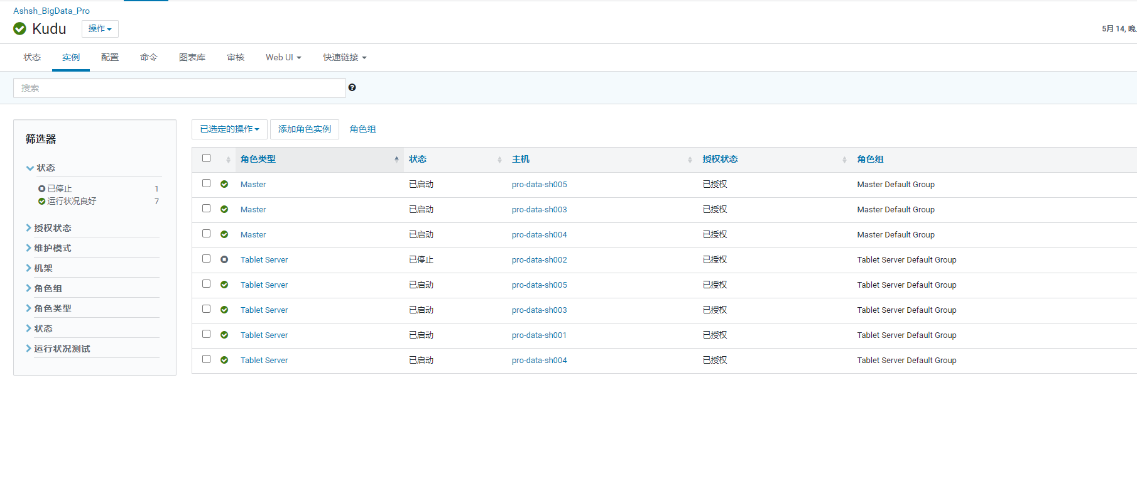Open the Web UI dropdown menu
The width and height of the screenshot is (1137, 500).
[x=283, y=57]
